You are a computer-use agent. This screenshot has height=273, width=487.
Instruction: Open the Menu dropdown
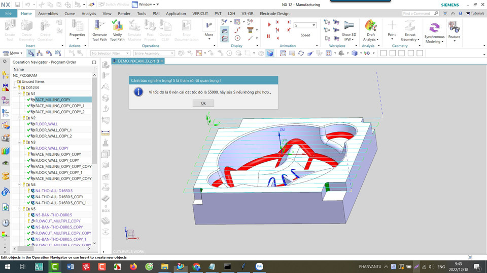[x=13, y=53]
